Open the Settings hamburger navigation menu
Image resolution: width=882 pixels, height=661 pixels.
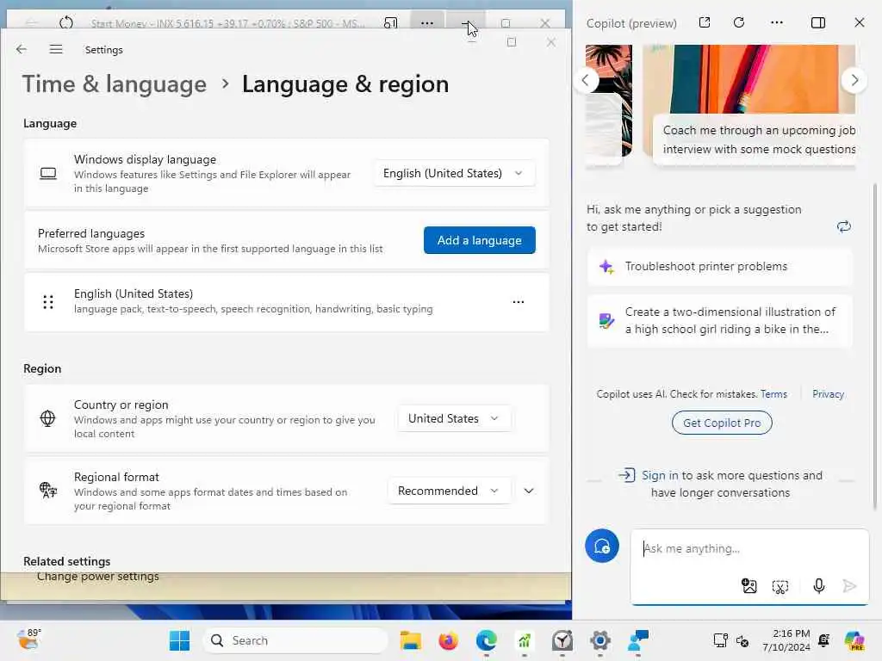(56, 49)
